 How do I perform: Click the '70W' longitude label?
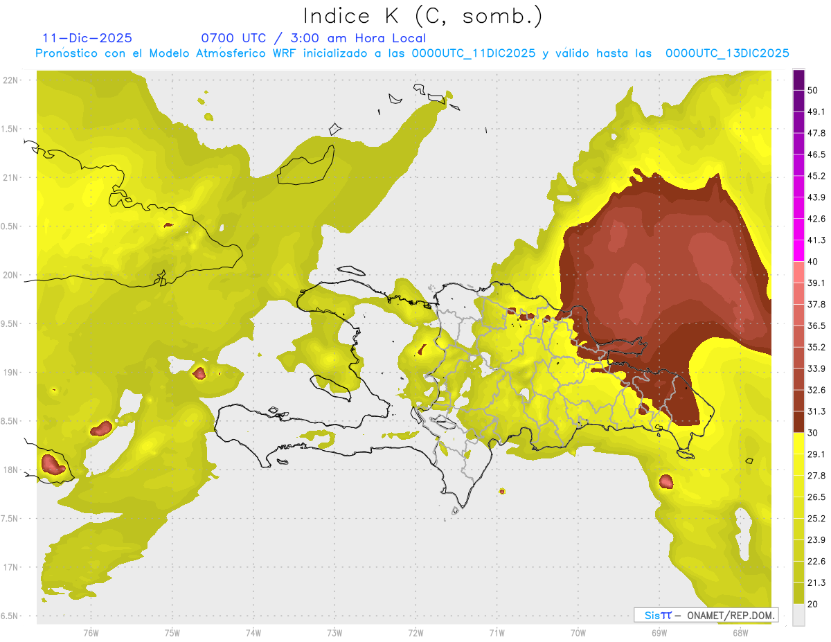578,633
